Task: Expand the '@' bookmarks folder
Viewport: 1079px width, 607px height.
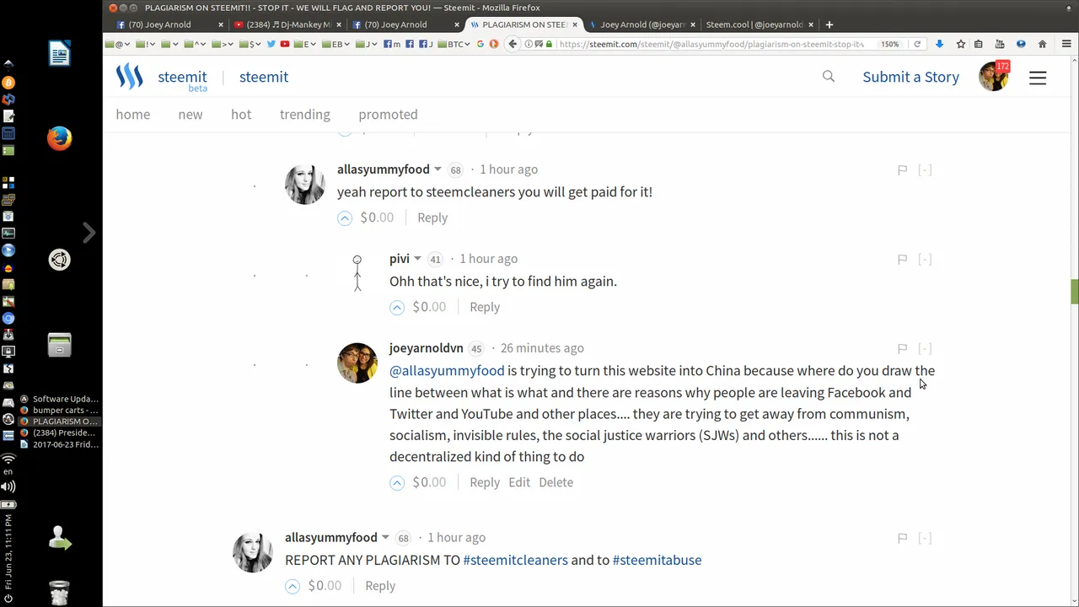Action: coord(117,44)
